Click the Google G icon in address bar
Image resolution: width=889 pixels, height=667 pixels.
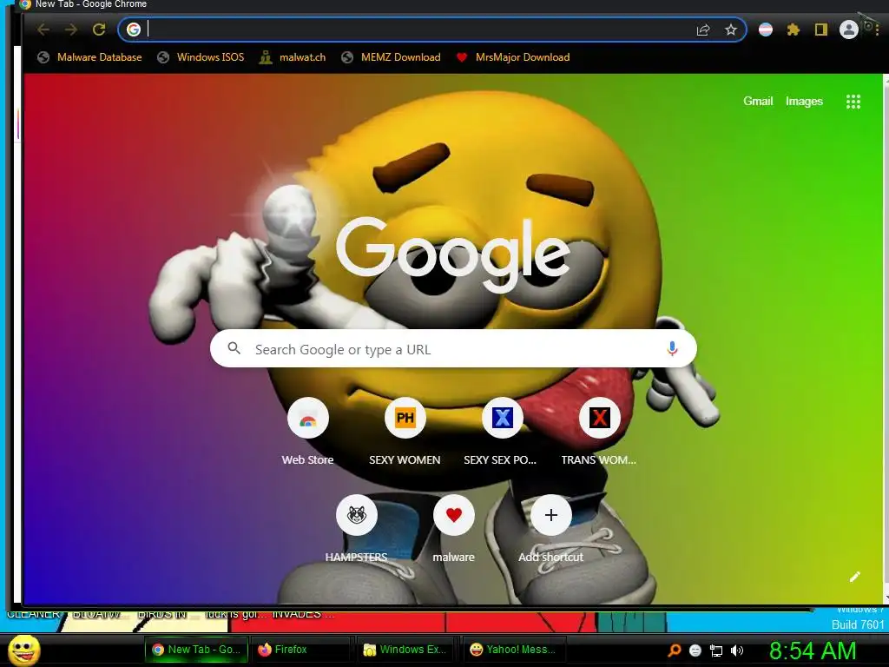click(x=133, y=30)
